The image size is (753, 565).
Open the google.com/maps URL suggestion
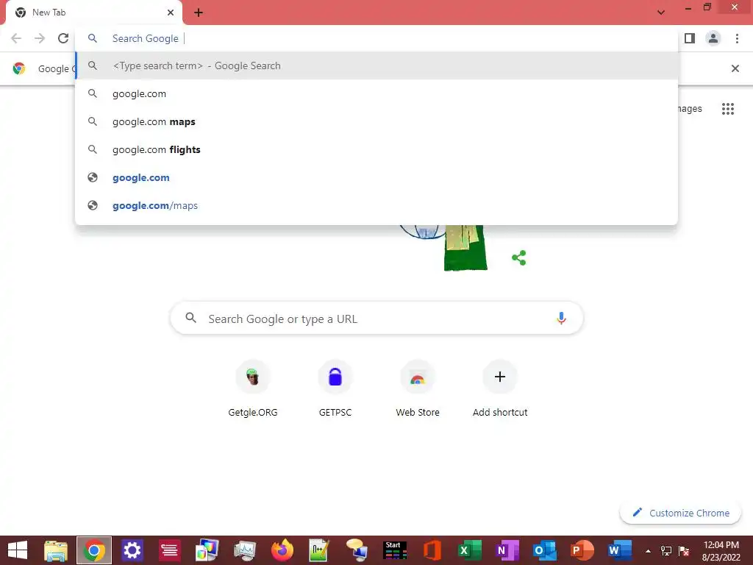(x=376, y=205)
